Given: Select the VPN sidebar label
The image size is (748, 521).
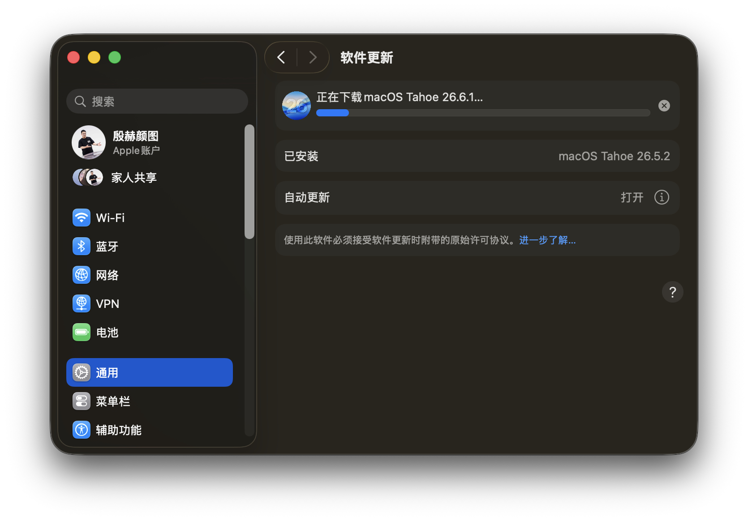Looking at the screenshot, I should click(107, 304).
